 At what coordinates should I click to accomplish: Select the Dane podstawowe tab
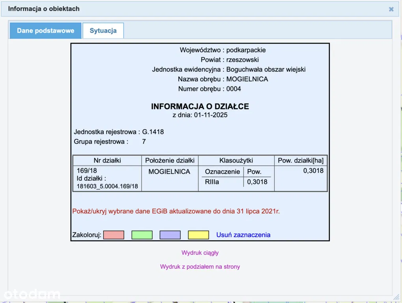click(x=45, y=31)
